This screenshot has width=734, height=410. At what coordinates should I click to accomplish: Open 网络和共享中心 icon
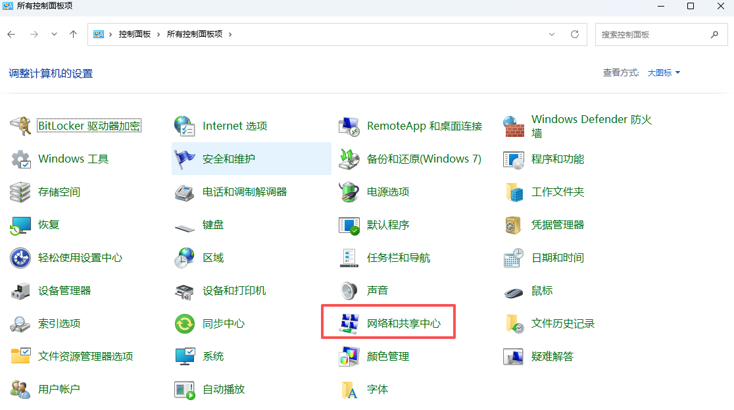coord(349,323)
